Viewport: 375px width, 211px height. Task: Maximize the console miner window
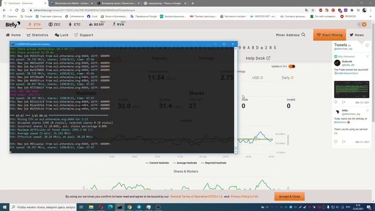coord(224,44)
